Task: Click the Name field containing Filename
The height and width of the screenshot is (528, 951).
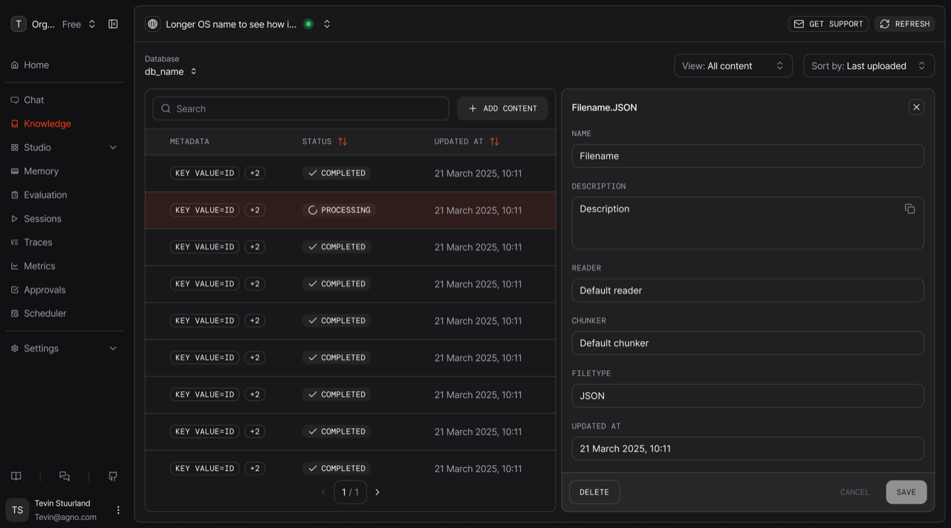Action: (747, 156)
